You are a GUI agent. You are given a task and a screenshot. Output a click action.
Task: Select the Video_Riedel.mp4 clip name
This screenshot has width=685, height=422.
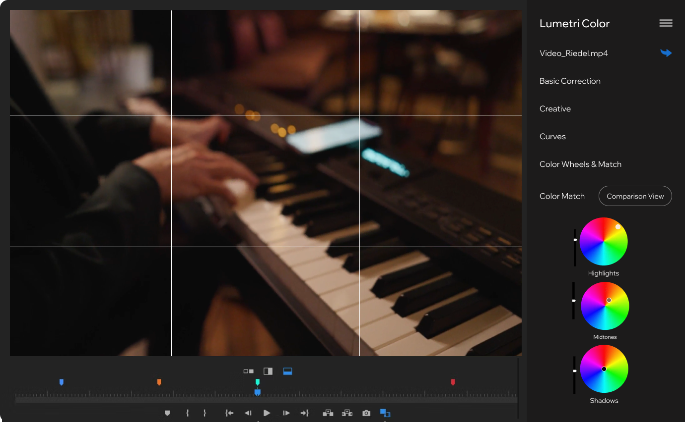[574, 53]
